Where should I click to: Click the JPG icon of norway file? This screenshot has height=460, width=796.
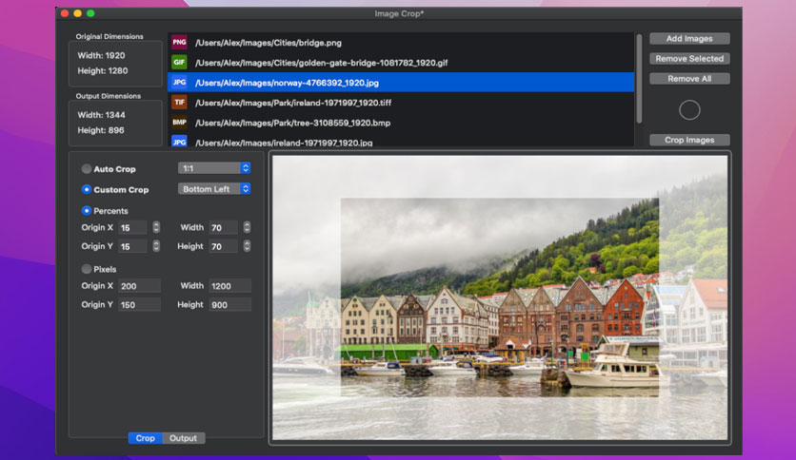179,82
